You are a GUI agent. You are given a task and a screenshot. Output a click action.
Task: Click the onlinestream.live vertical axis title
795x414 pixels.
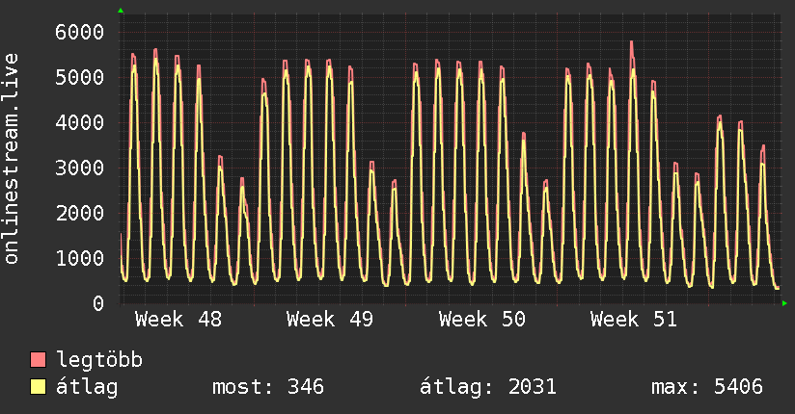[11, 159]
